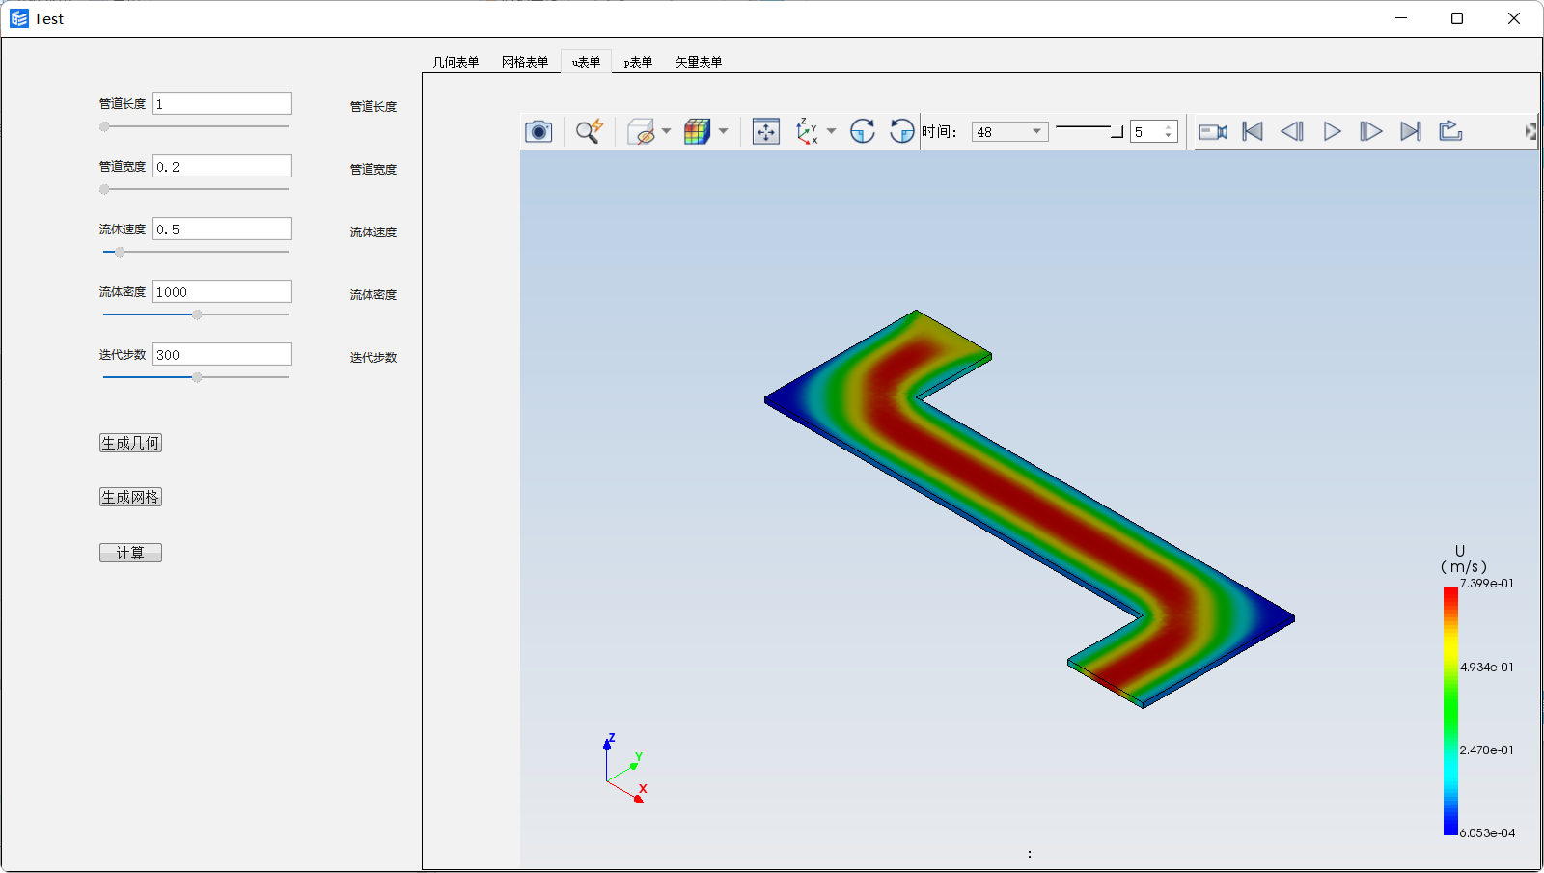Minimize the Test window
Screen dimensions: 1544x873
(1401, 18)
